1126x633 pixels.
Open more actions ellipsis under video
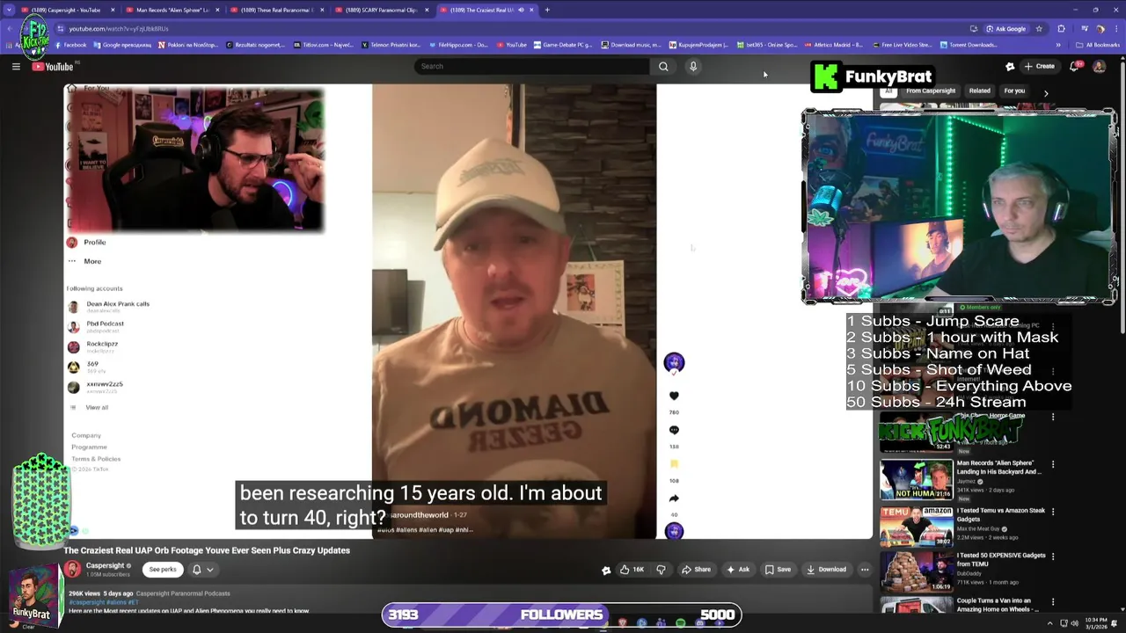(x=865, y=570)
